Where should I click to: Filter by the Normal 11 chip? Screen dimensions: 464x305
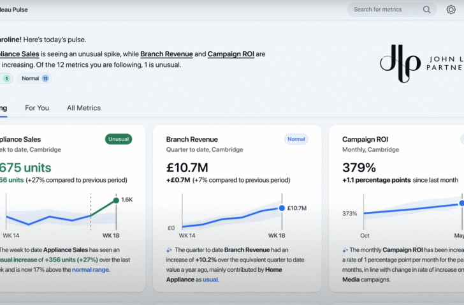(x=34, y=78)
